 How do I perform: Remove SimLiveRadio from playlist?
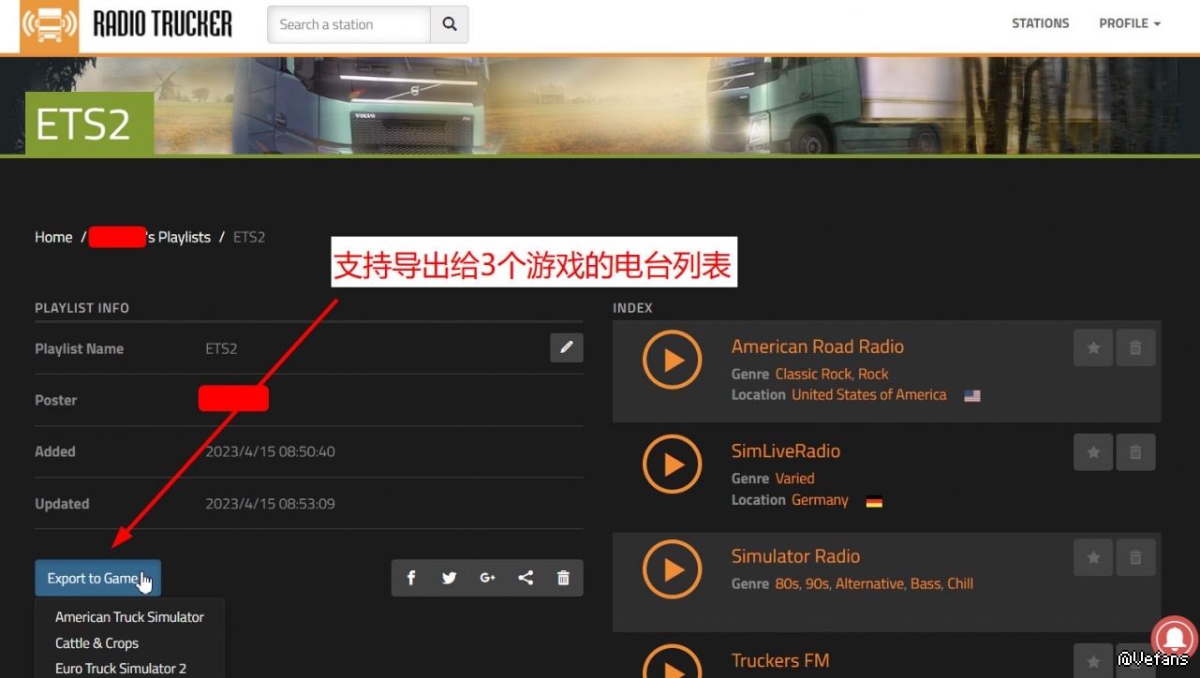point(1135,452)
